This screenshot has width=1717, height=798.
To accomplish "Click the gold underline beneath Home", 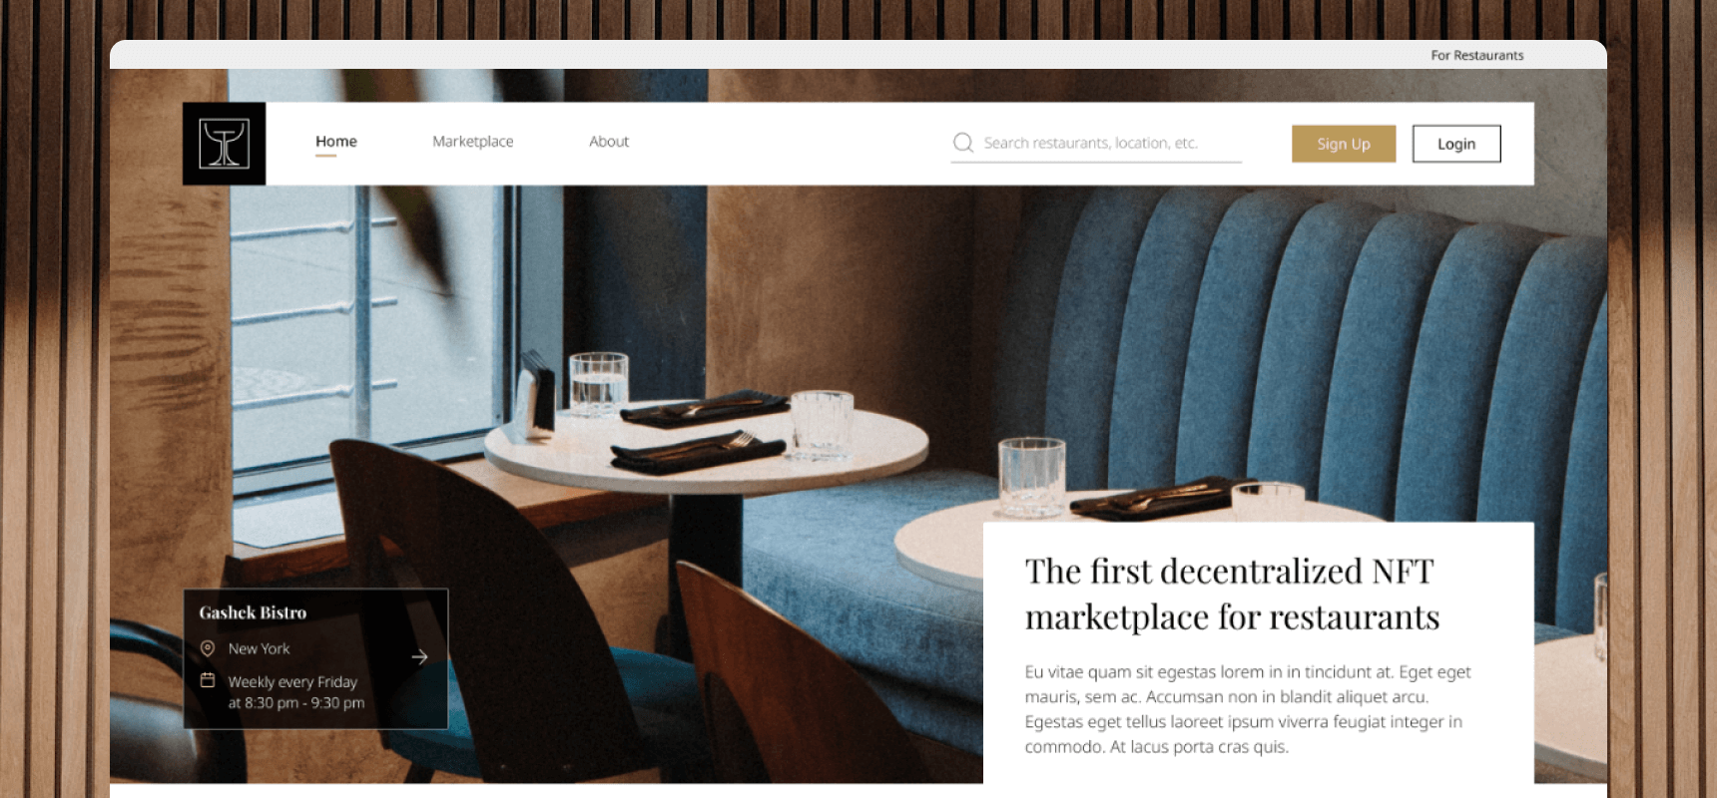I will pyautogui.click(x=325, y=156).
